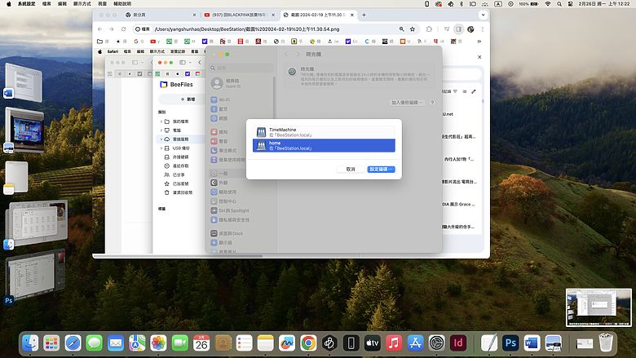The width and height of the screenshot is (636, 358).
Task: Open the input source menu in the menu bar
Action: click(498, 3)
